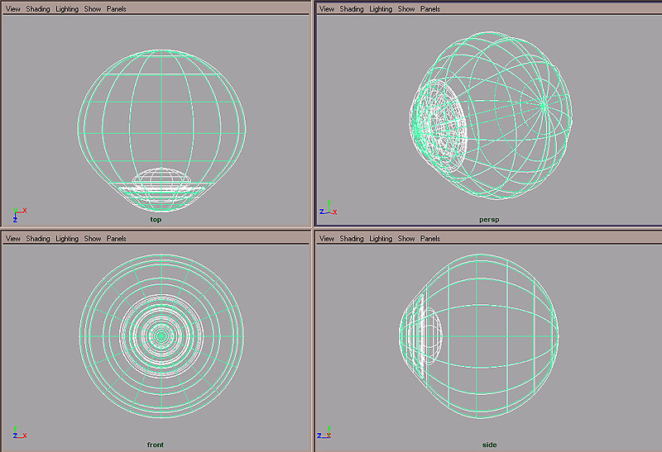Open the Show menu in the front viewport
Screen dimensions: 662x452
tap(93, 239)
